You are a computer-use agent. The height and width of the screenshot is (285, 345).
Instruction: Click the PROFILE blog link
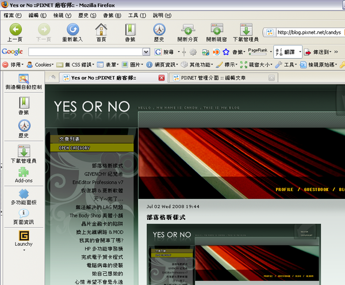click(284, 189)
